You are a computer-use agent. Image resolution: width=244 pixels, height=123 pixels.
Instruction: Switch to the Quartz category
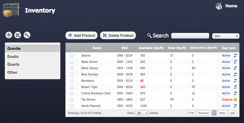[x=13, y=64]
